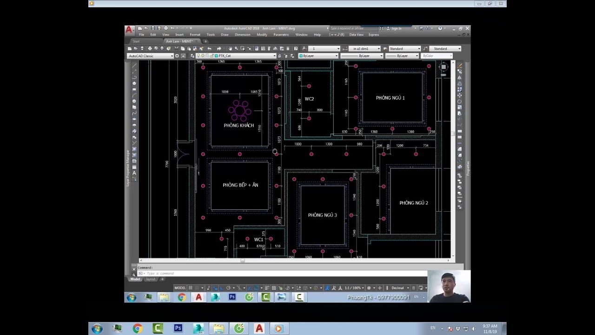595x335 pixels.
Task: Click the 'Type a keyword or phrase' search box
Action: coord(353,28)
